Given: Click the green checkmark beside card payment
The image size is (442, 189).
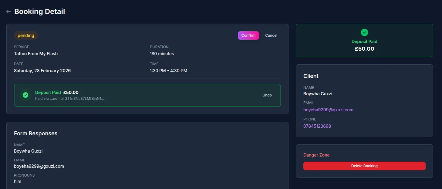Looking at the screenshot, I should click(25, 95).
